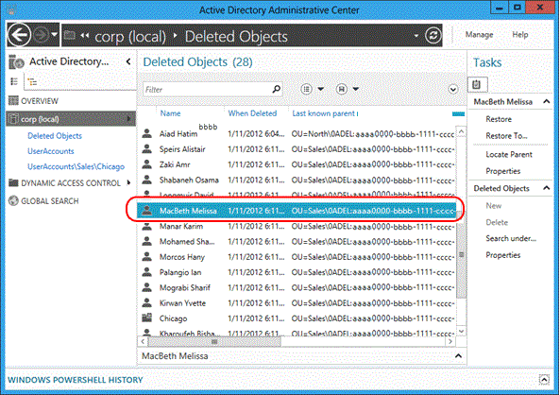The width and height of the screenshot is (560, 395).
Task: Click the Tasks pane clipboard icon
Action: (477, 85)
